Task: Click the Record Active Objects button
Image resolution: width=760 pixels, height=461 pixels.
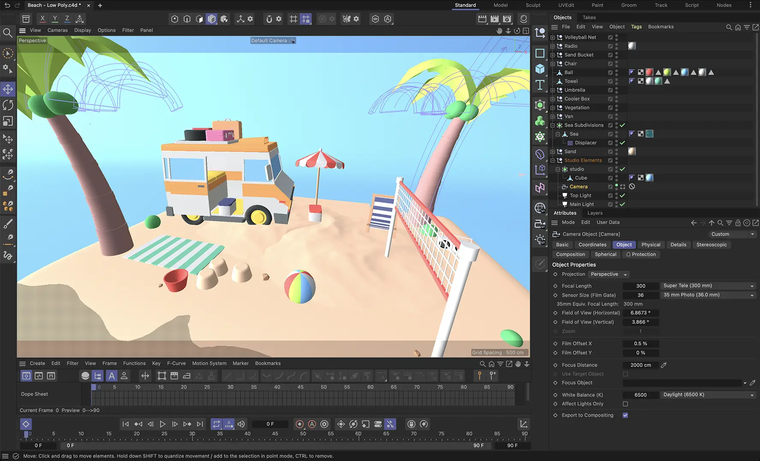Action: (x=300, y=424)
